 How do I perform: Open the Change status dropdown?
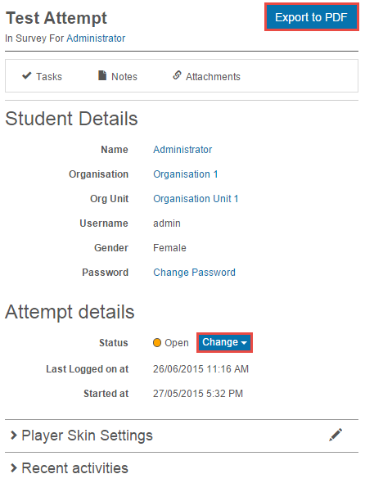point(224,342)
